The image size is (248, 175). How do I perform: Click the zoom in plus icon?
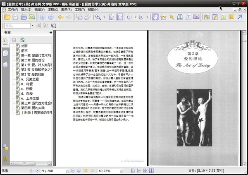click(141, 17)
